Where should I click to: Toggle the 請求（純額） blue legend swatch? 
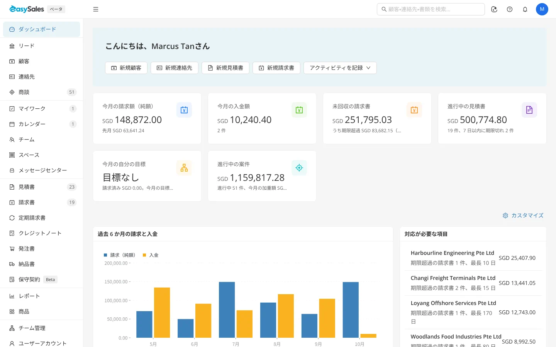[x=105, y=255]
